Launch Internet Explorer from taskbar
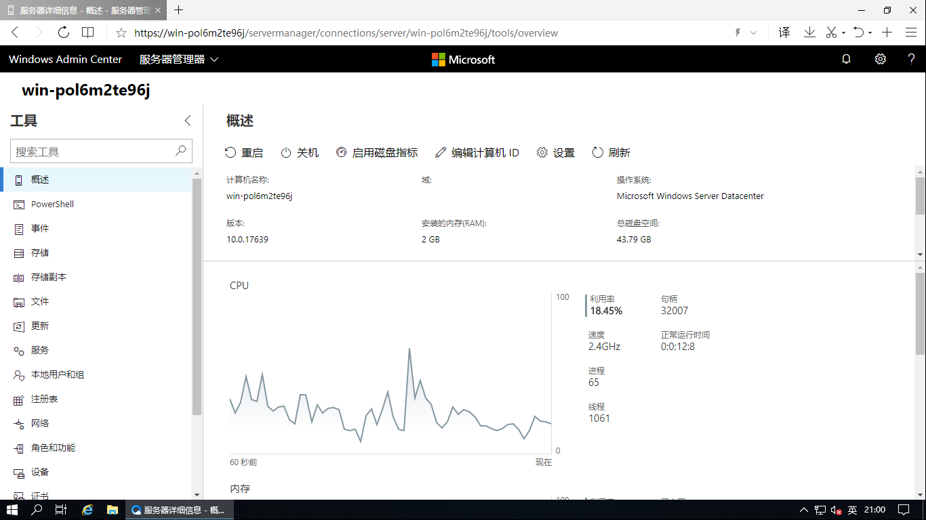 [87, 510]
